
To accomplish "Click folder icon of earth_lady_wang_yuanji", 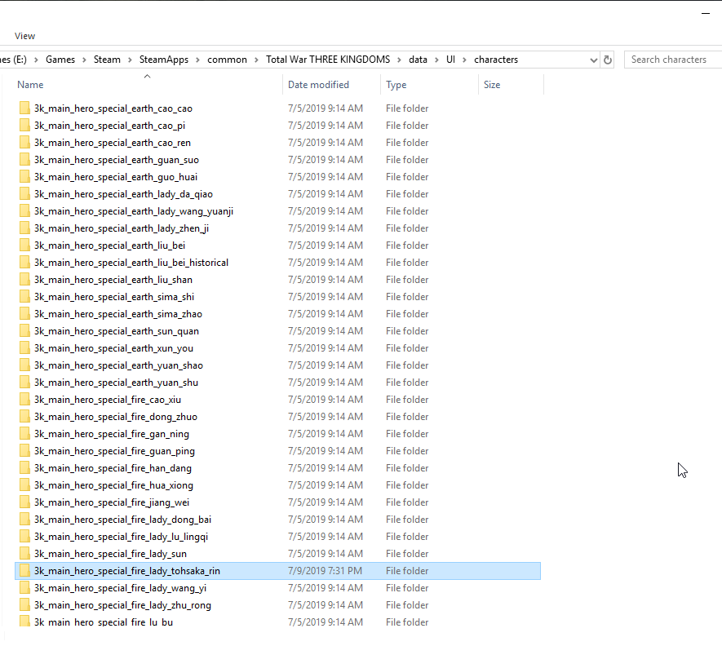I will [x=24, y=211].
